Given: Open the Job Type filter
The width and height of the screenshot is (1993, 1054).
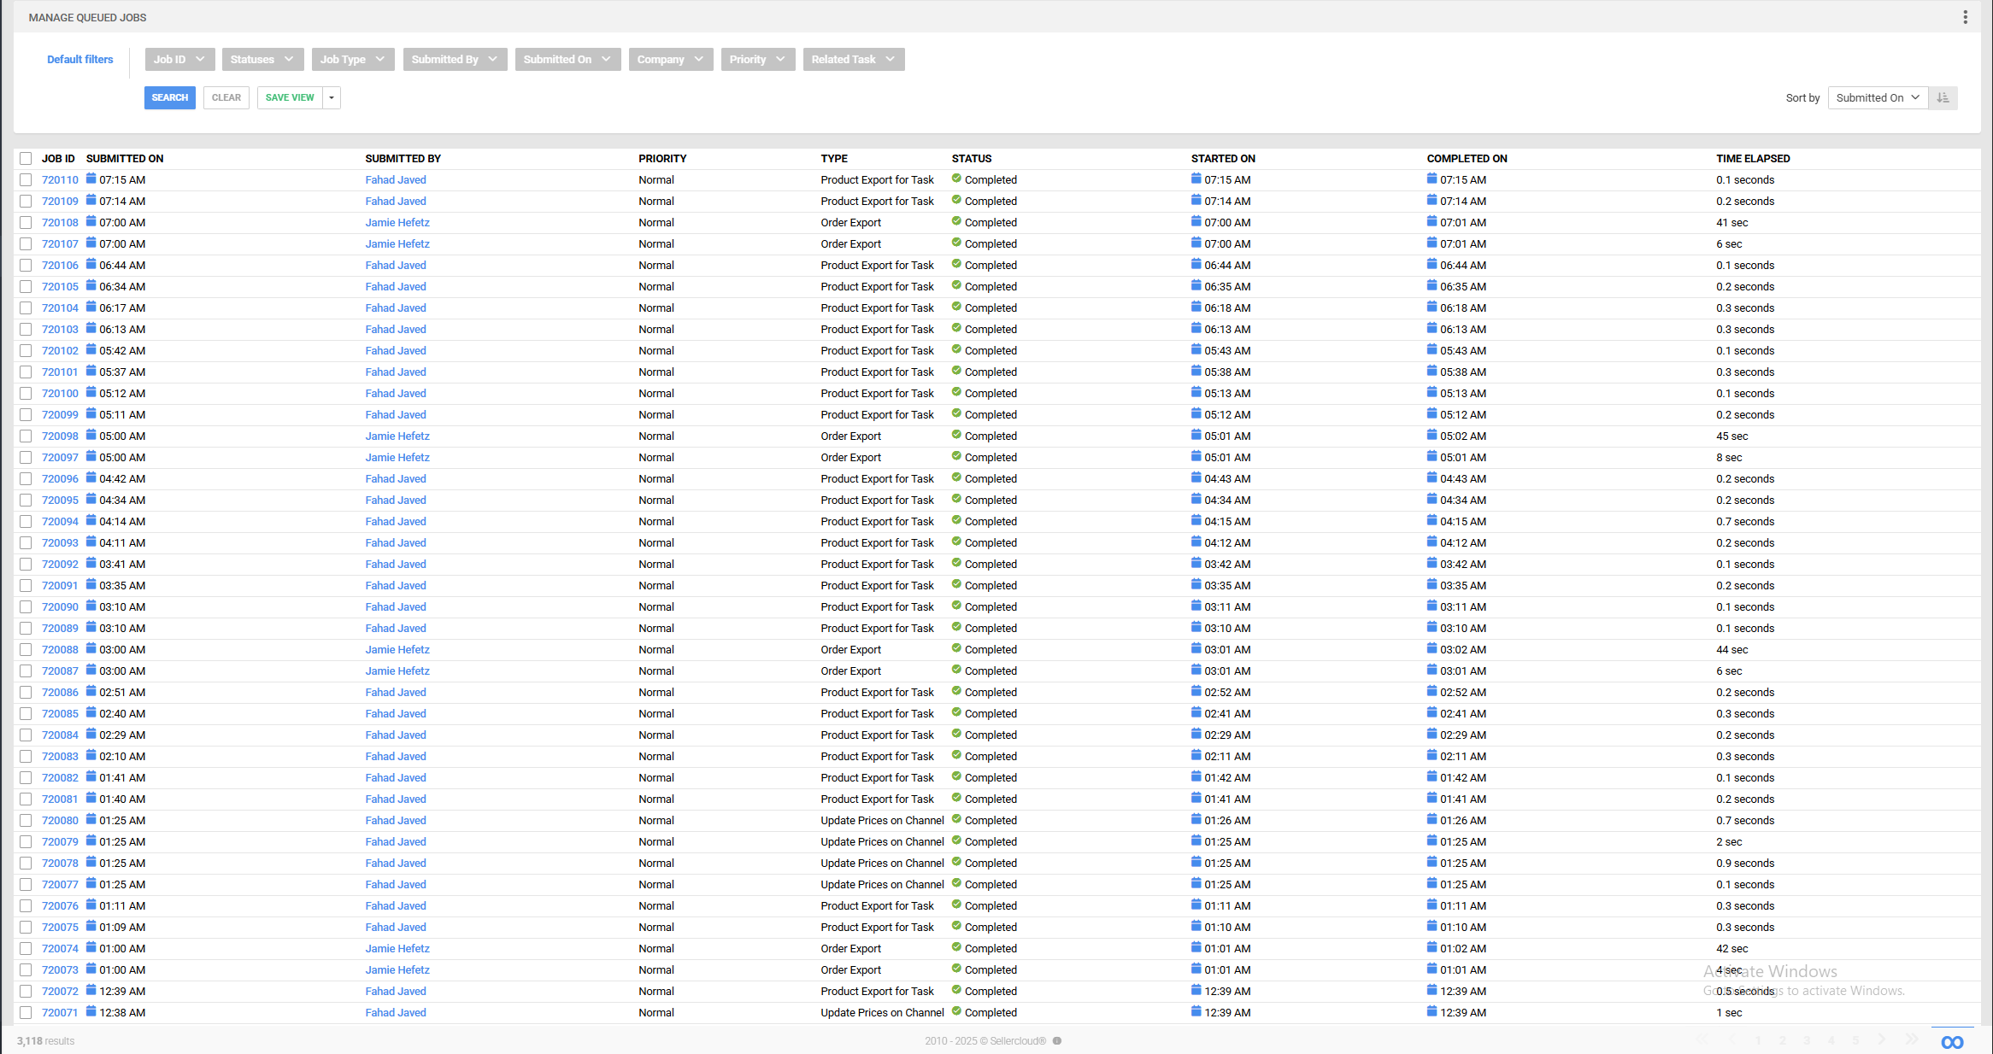Looking at the screenshot, I should click(x=353, y=59).
